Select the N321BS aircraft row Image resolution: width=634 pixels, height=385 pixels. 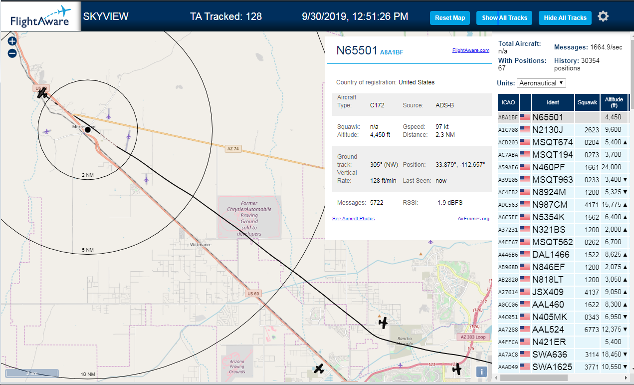563,230
